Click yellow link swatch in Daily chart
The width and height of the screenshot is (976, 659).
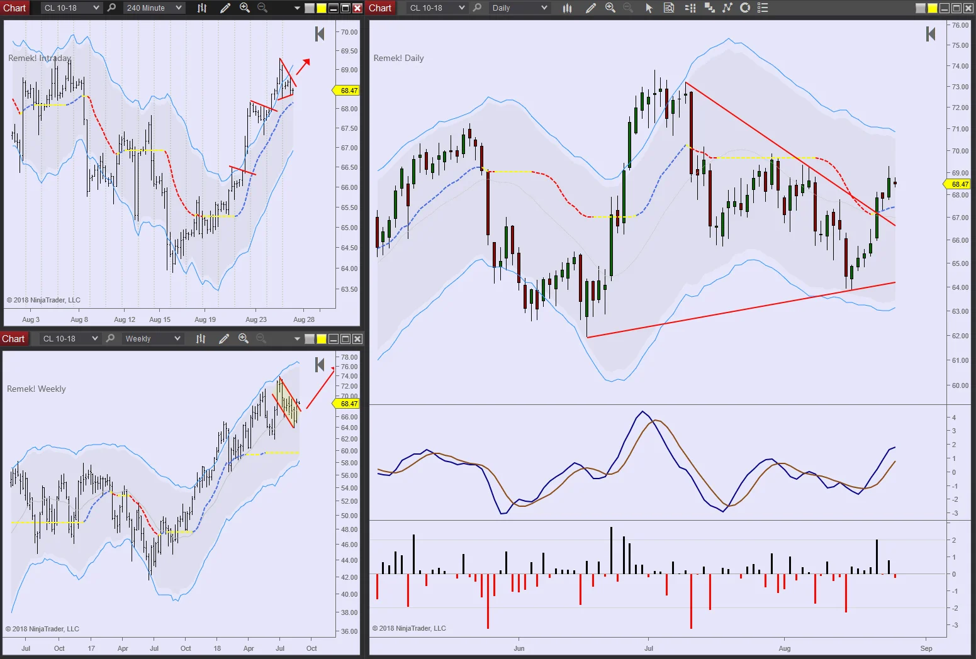933,8
